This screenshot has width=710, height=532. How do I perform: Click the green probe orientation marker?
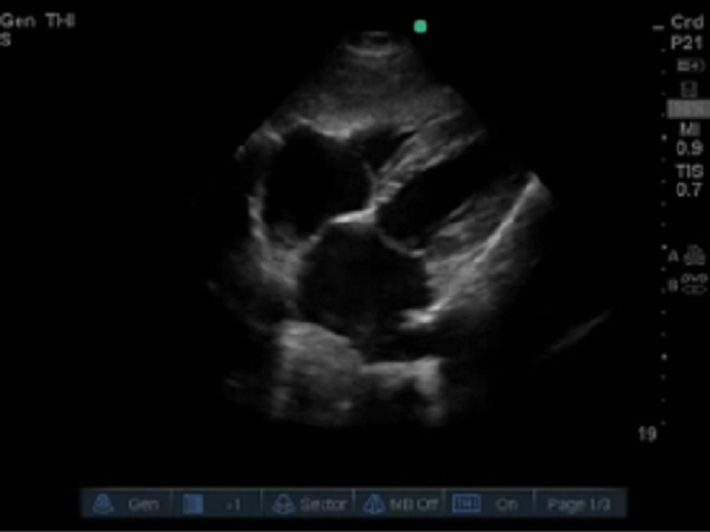[x=420, y=27]
